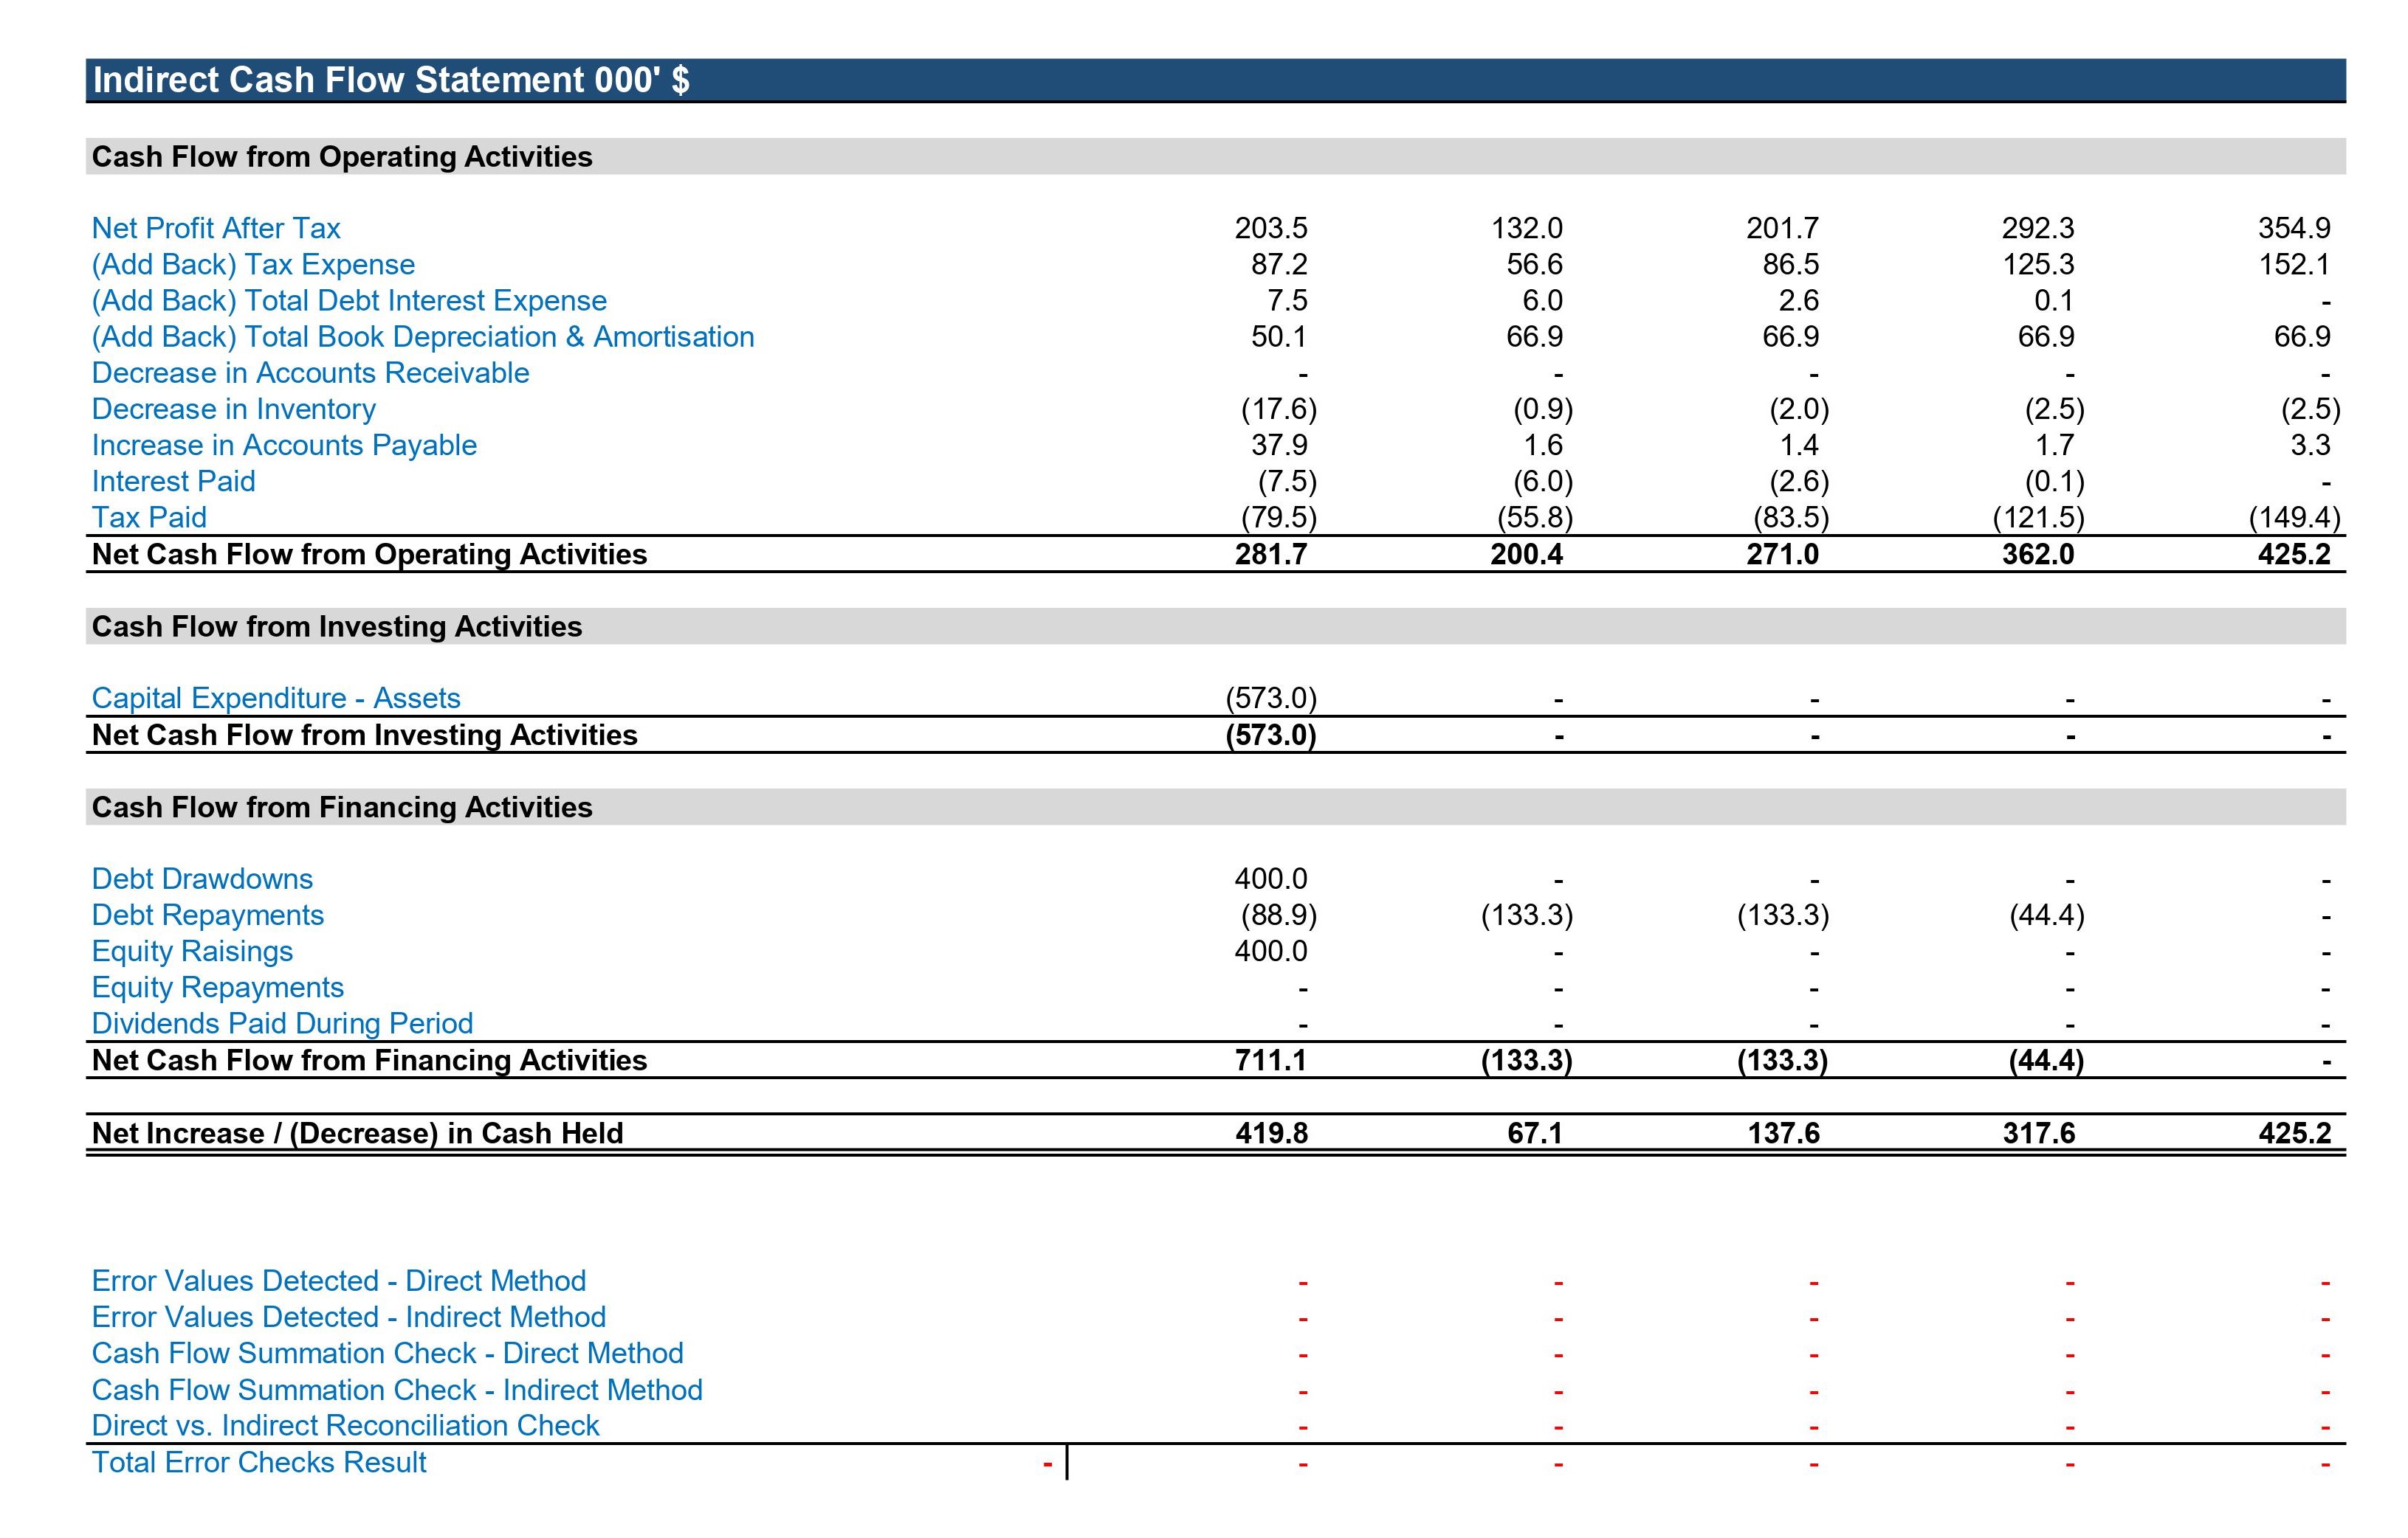Click Decrease in Accounts Receivable label
This screenshot has height=1538, width=2408.
click(310, 373)
